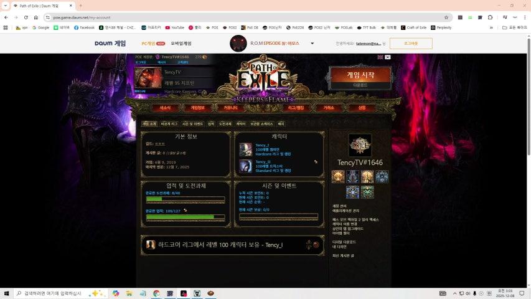Click the second dark blue badge icon

352,177
